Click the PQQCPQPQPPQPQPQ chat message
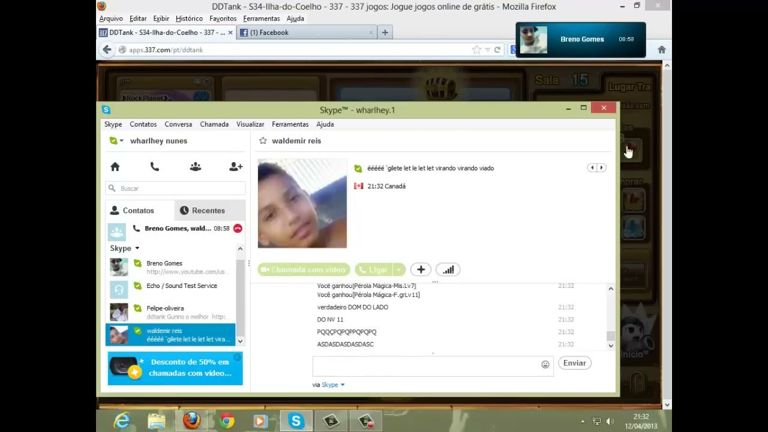 click(347, 332)
